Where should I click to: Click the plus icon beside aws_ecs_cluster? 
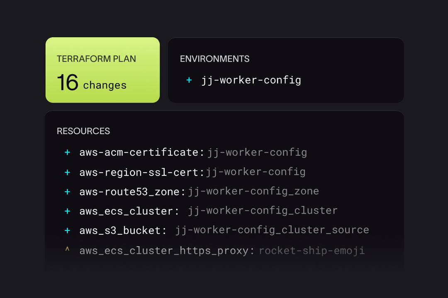pos(67,211)
